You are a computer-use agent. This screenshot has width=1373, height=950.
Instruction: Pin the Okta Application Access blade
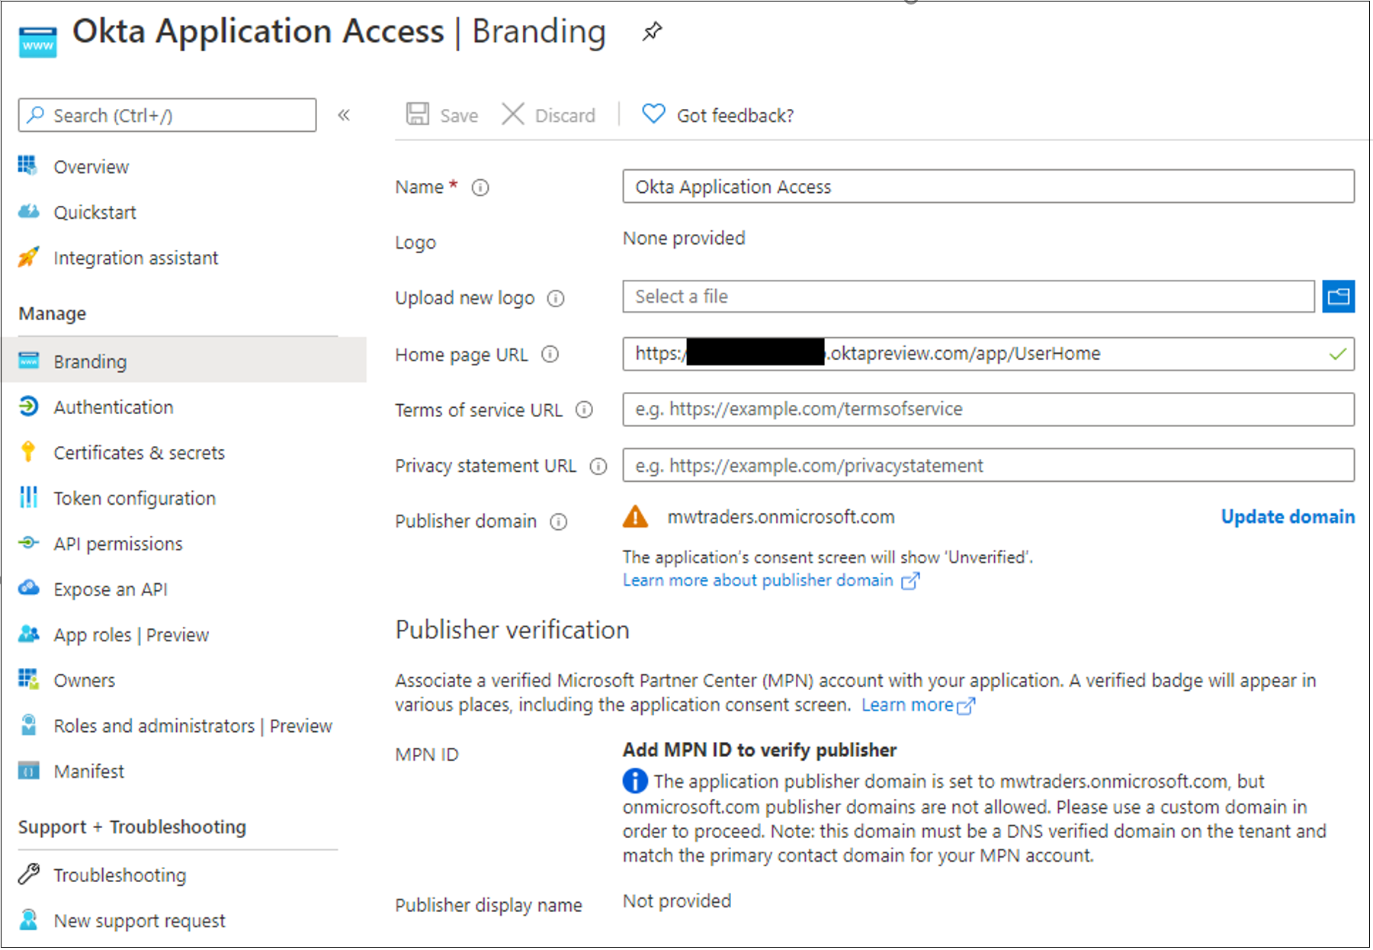point(652,32)
